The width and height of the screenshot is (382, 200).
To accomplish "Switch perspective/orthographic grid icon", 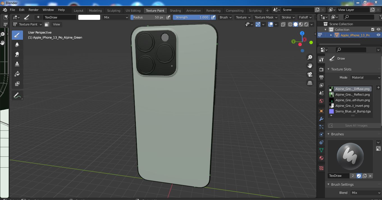I will [310, 83].
